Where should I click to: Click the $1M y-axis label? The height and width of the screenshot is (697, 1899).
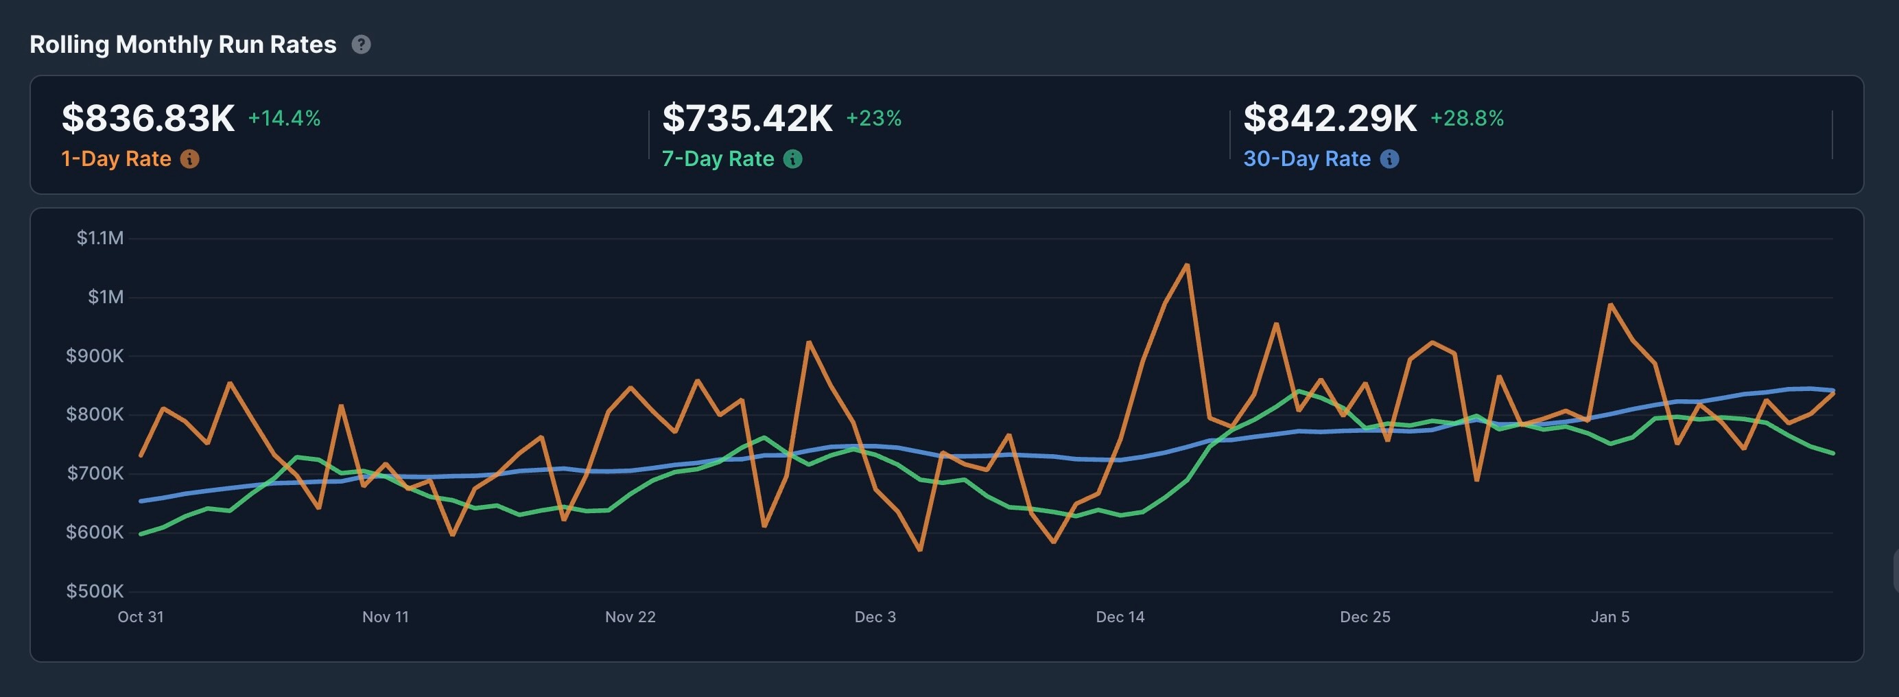[x=106, y=297]
